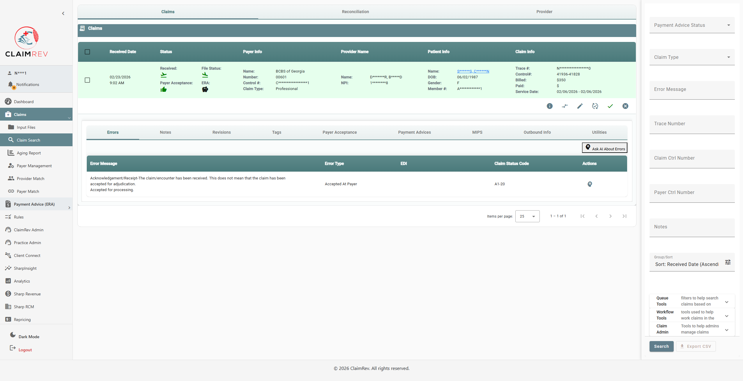Click the circled X icon in claim actions
Image resolution: width=743 pixels, height=381 pixels.
coord(625,106)
